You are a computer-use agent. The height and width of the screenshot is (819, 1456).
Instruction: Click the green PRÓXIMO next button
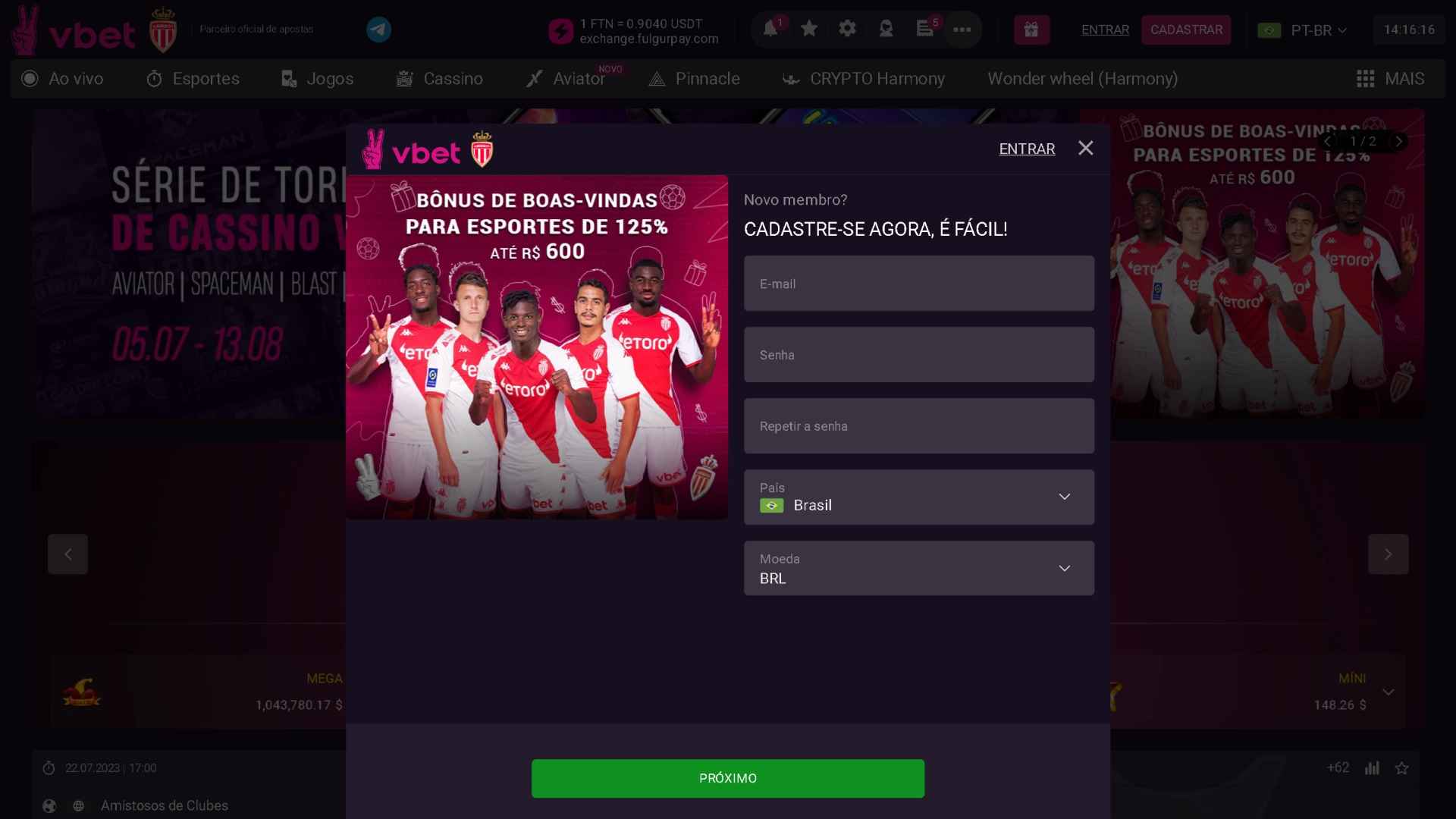point(728,778)
